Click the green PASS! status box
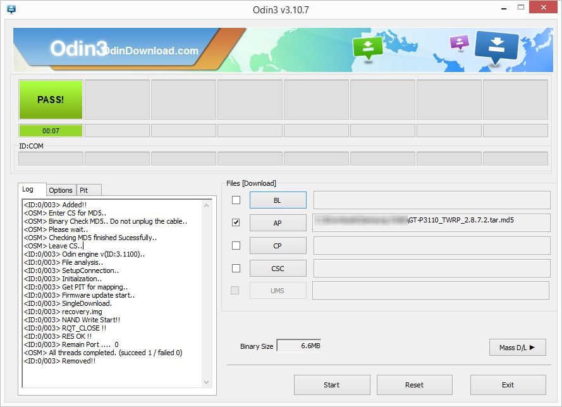The image size is (562, 407). (51, 100)
